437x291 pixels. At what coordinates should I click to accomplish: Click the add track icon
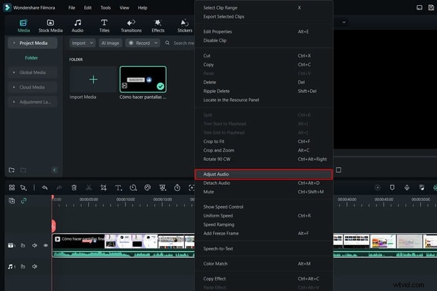click(x=12, y=200)
